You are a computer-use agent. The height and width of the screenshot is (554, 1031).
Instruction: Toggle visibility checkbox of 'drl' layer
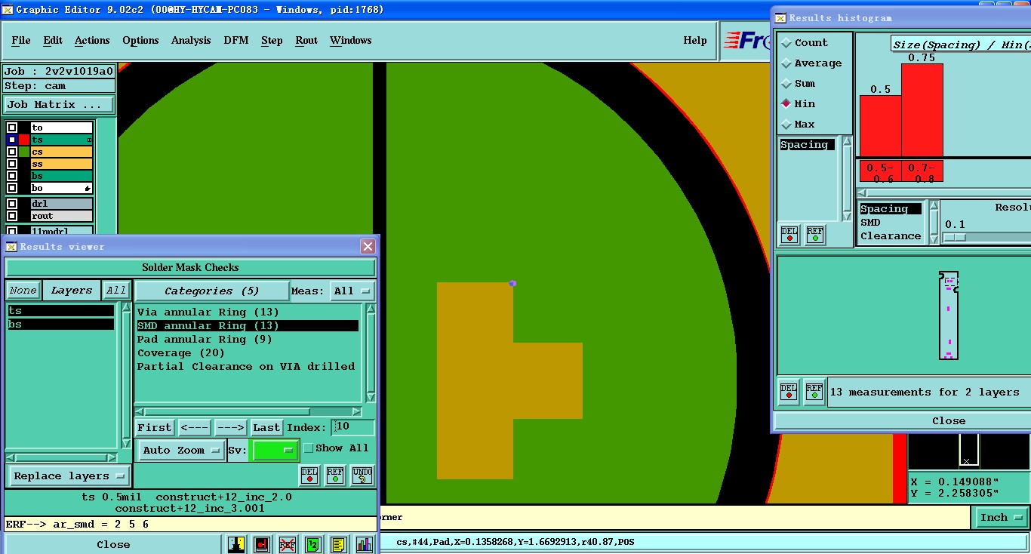click(12, 204)
